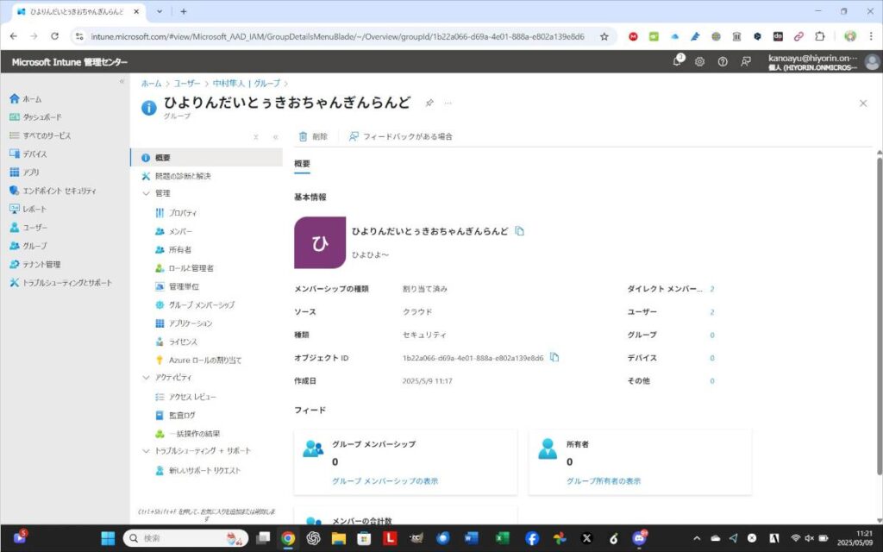Open the more options ellipsis by title
The height and width of the screenshot is (552, 883).
click(x=448, y=103)
